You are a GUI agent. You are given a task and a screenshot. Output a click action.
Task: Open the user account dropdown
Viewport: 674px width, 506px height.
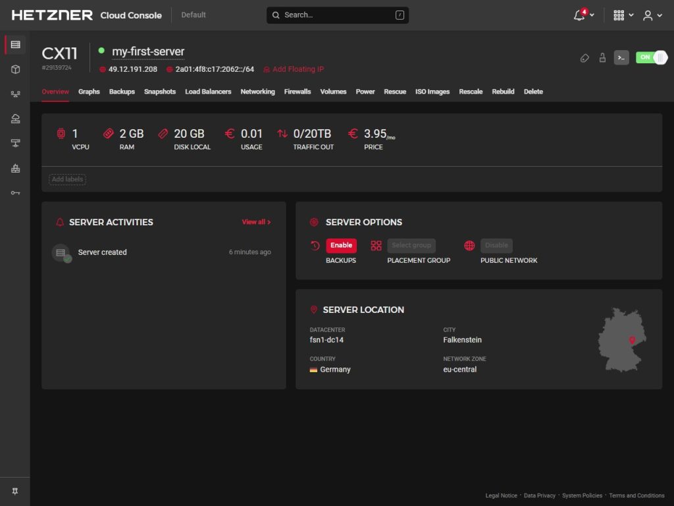pyautogui.click(x=652, y=15)
